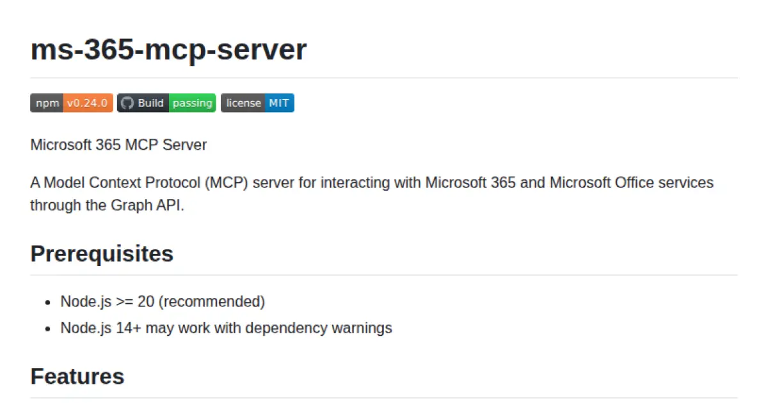Click the Node.js 14+ bullet item
Image resolution: width=768 pixels, height=403 pixels.
(x=225, y=328)
